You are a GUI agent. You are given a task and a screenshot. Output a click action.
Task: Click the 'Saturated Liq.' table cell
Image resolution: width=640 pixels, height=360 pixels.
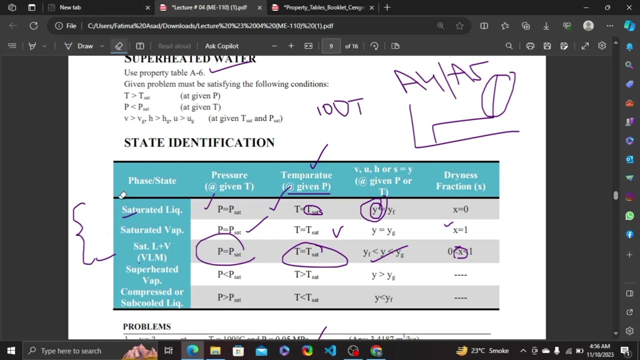[152, 210]
